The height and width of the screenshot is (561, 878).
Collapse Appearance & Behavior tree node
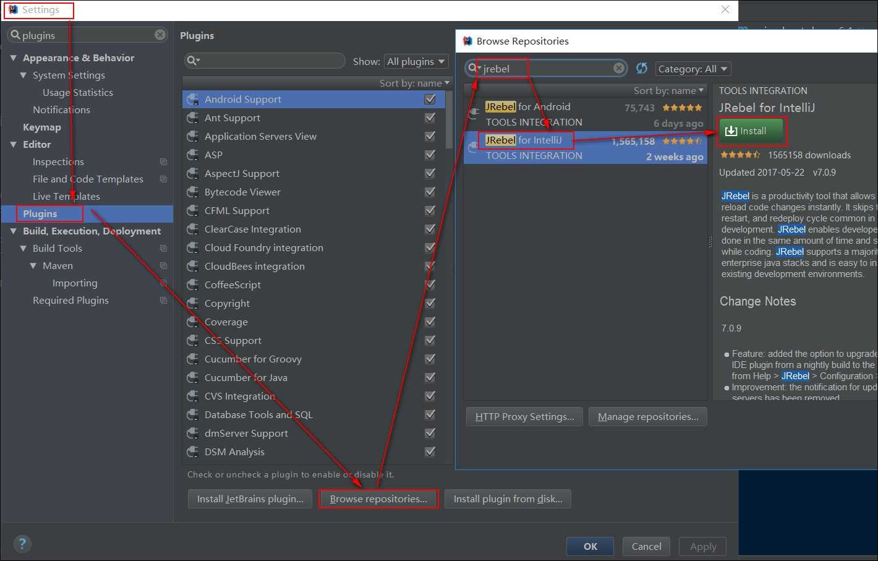(x=13, y=58)
